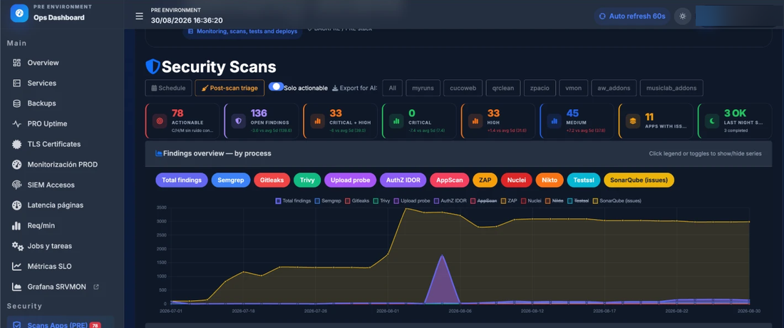Open the Ops Dashboard logo icon
Viewport: 784px width, 328px height.
pos(19,13)
